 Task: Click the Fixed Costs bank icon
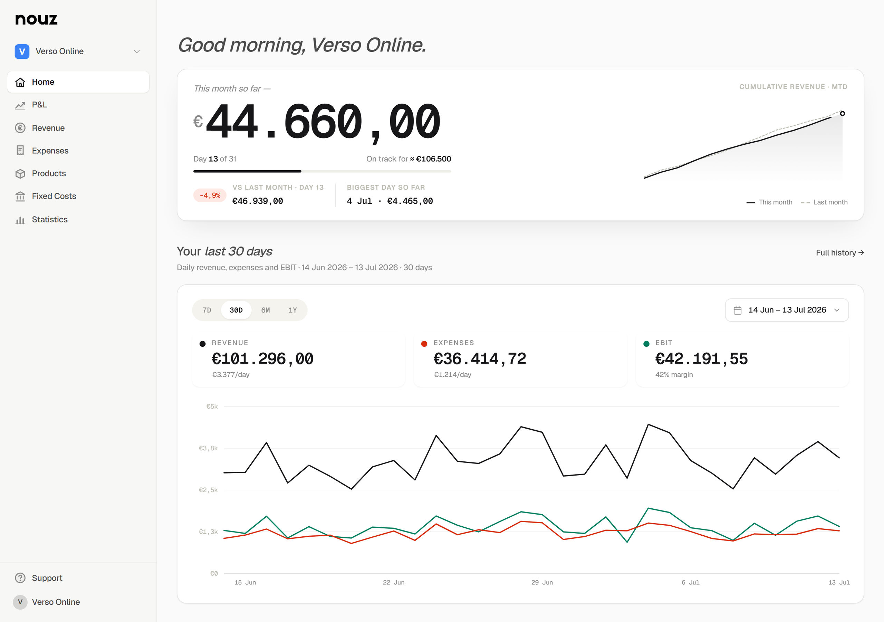pyautogui.click(x=20, y=197)
